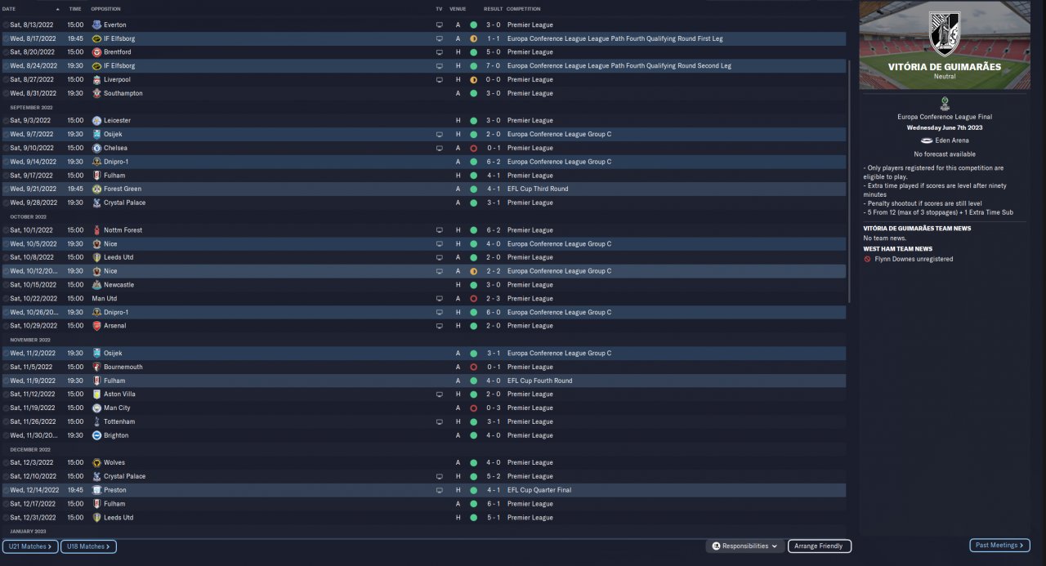Click 'EFL Cup Fourth Round' competition text
Screen dimensions: 1046x566
pos(539,381)
